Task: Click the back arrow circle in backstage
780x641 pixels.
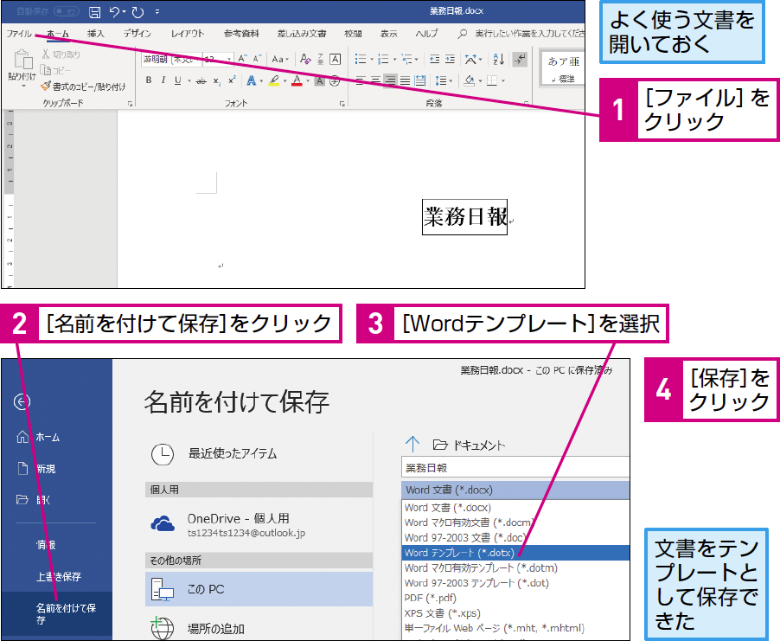Action: 22,401
